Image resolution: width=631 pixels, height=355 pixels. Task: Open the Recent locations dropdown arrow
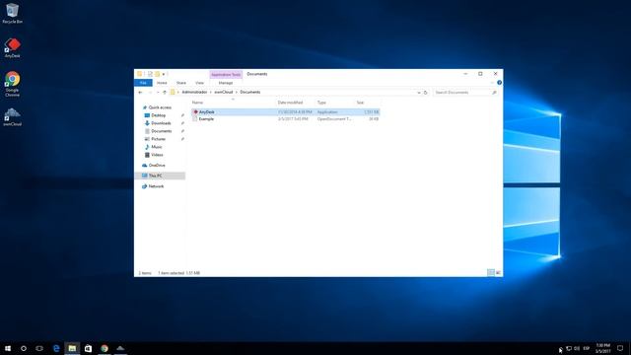tap(158, 92)
